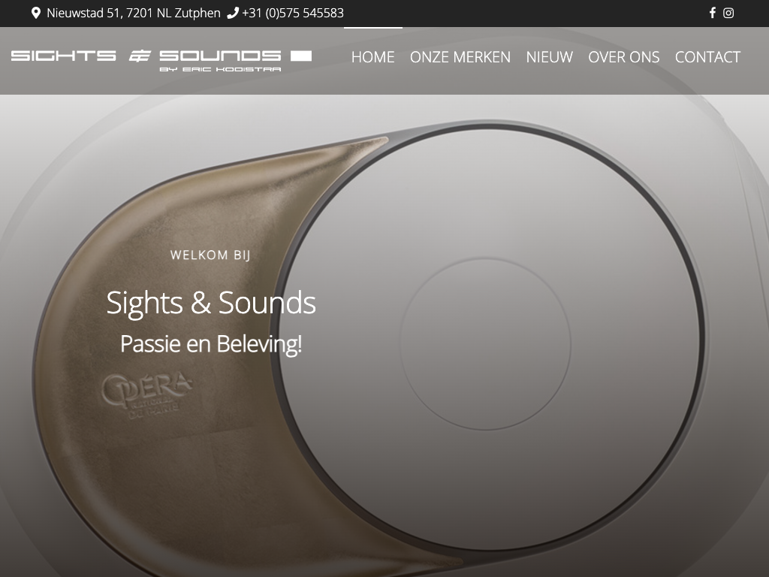The height and width of the screenshot is (577, 769).
Task: Open the Facebook page icon
Action: click(712, 13)
